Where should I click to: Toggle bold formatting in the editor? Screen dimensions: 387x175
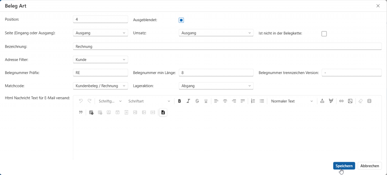coord(180,101)
